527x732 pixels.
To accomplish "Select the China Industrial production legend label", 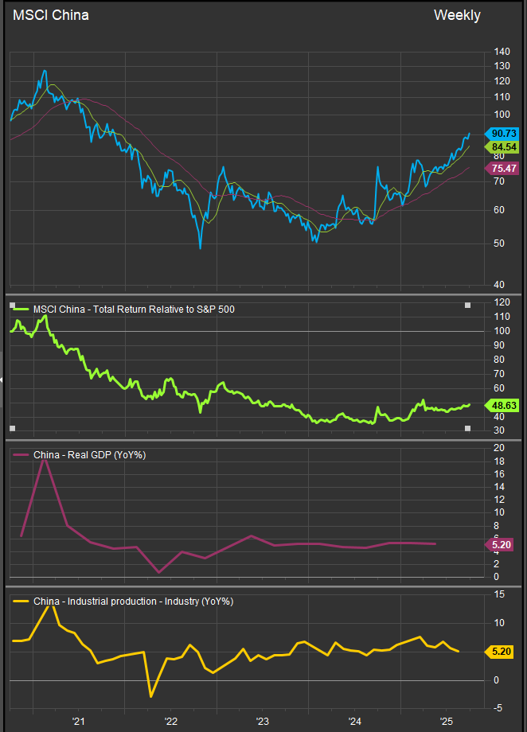I will [132, 602].
